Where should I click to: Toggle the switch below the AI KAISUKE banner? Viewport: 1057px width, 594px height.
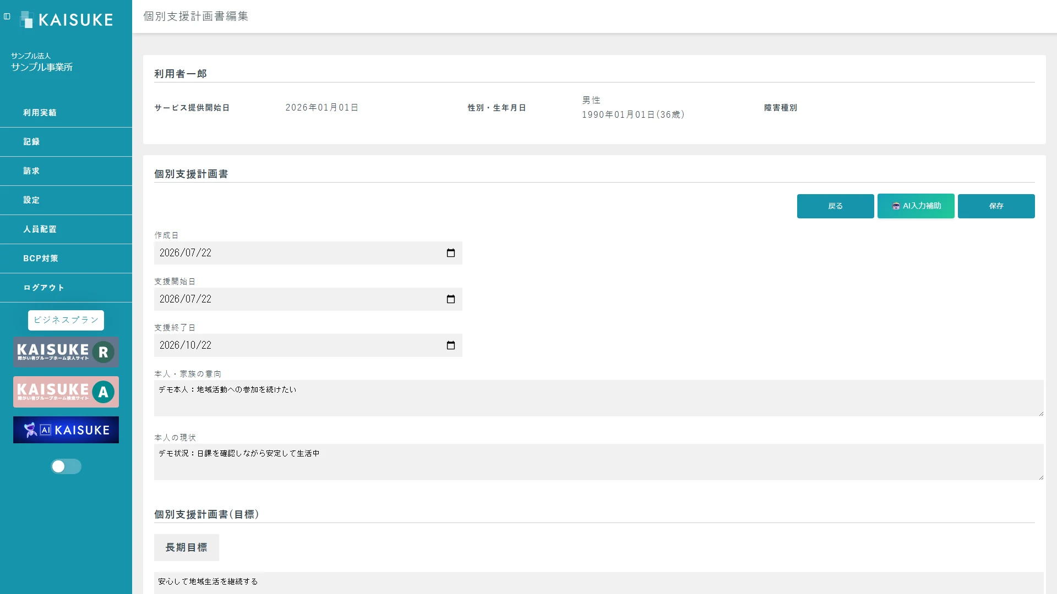[x=66, y=466]
